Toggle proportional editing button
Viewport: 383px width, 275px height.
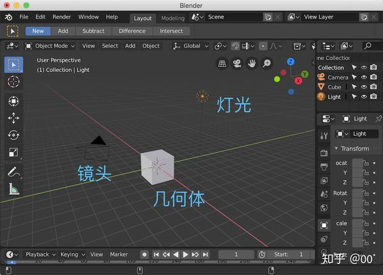263,46
